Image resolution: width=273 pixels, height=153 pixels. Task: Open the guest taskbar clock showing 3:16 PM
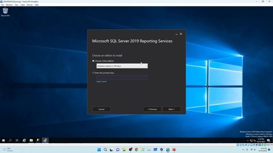click(x=261, y=140)
